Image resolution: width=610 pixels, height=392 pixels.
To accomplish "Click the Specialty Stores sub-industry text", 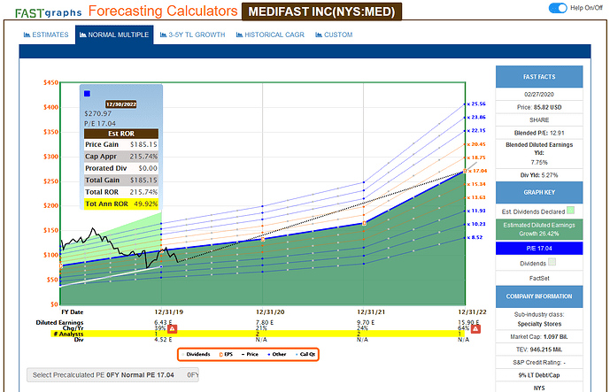I will pyautogui.click(x=539, y=324).
